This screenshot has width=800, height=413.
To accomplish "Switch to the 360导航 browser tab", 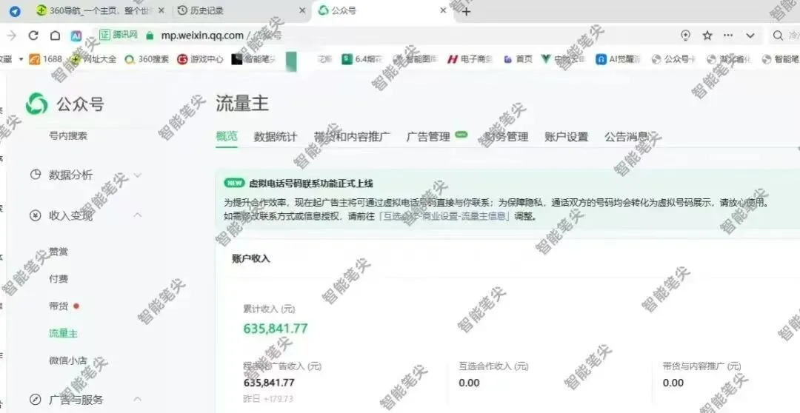I will point(99,10).
